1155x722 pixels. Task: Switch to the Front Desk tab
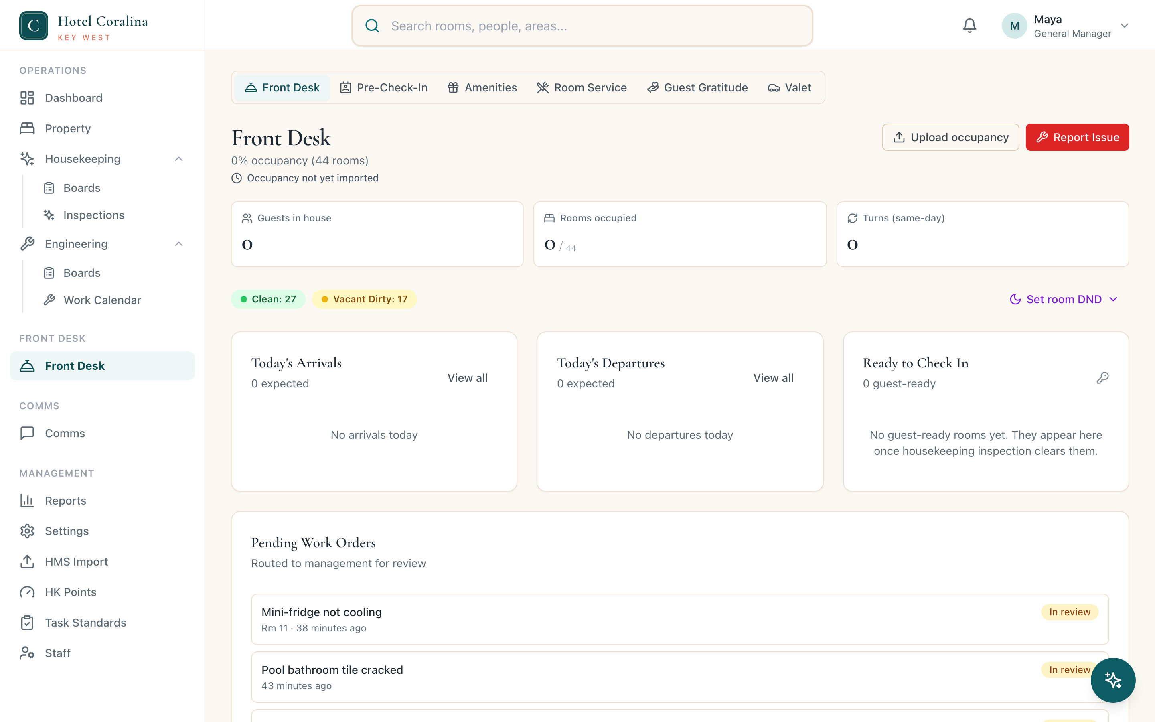click(x=282, y=88)
